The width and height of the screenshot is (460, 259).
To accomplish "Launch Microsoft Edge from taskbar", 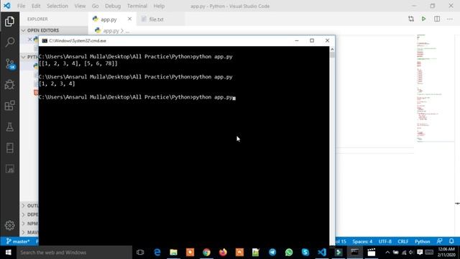I will pos(157,253).
